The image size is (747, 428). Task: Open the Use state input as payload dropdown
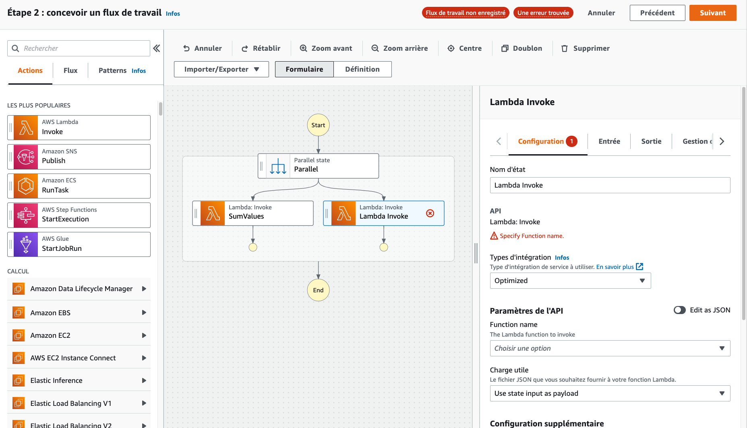click(610, 393)
